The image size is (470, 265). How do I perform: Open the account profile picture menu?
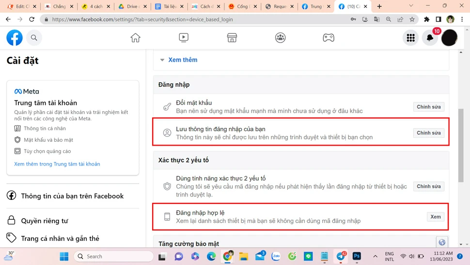449,38
